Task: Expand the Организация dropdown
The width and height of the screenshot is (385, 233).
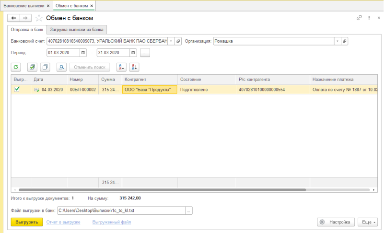Action: (338, 41)
